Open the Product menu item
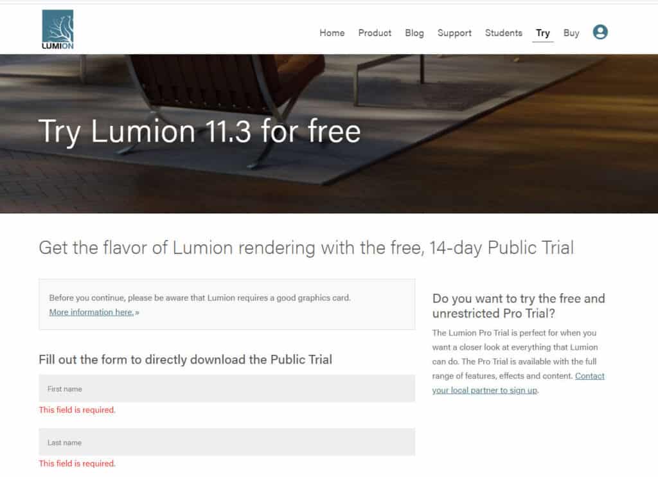This screenshot has width=658, height=477. (375, 33)
